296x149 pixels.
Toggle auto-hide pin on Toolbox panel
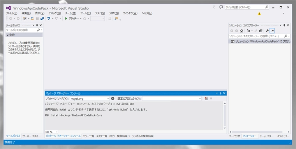[37, 25]
